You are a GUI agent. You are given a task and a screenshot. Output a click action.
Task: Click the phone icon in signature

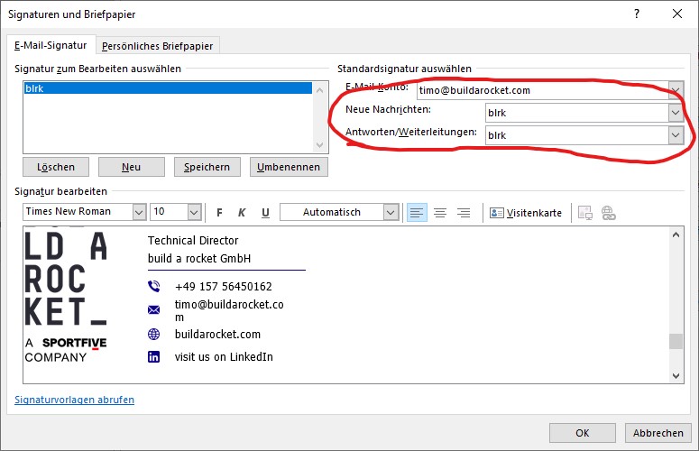[154, 286]
